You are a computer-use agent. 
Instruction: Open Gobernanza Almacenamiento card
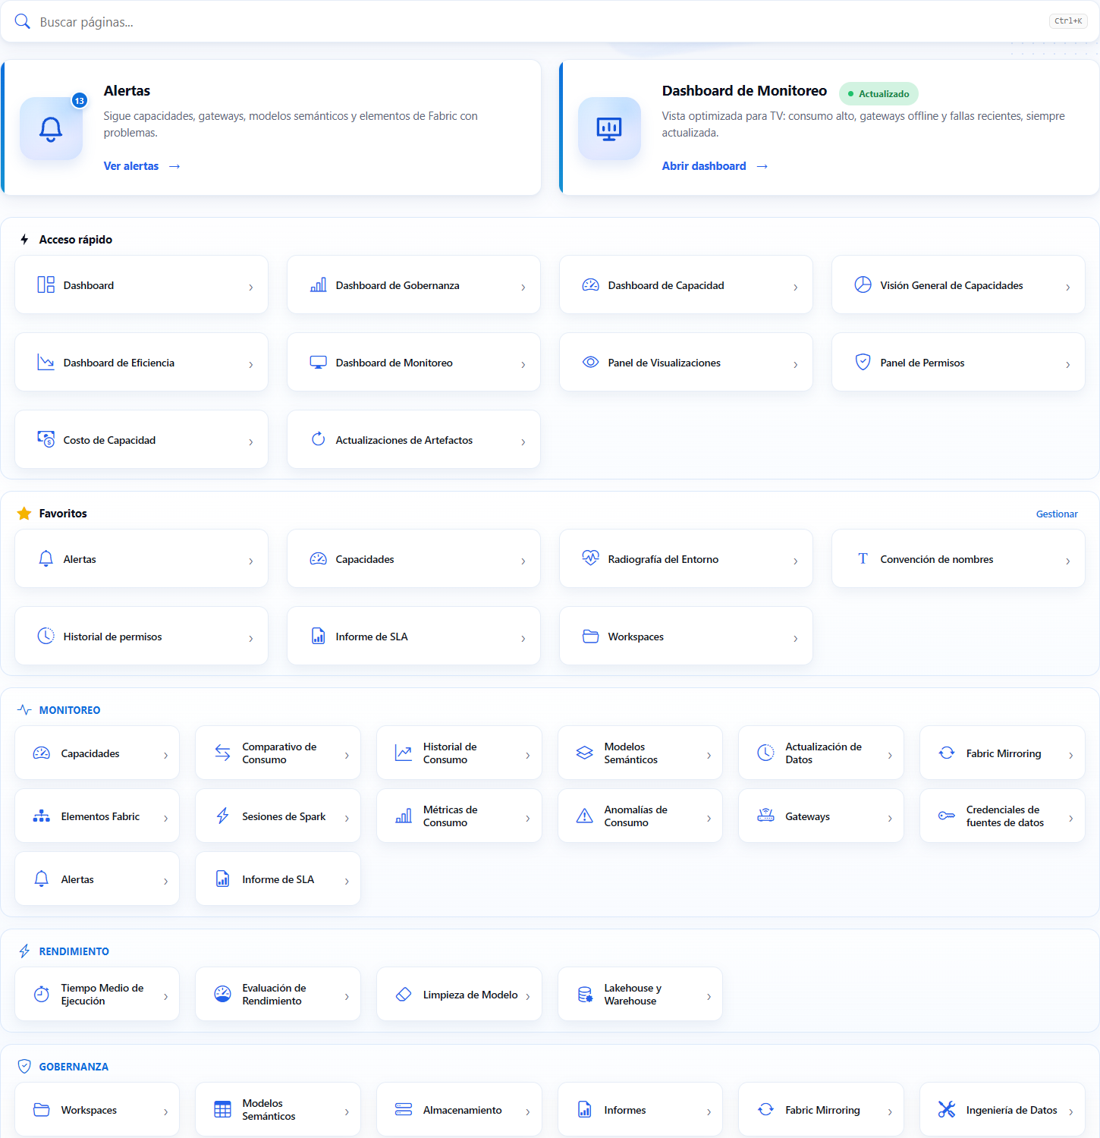point(459,1109)
